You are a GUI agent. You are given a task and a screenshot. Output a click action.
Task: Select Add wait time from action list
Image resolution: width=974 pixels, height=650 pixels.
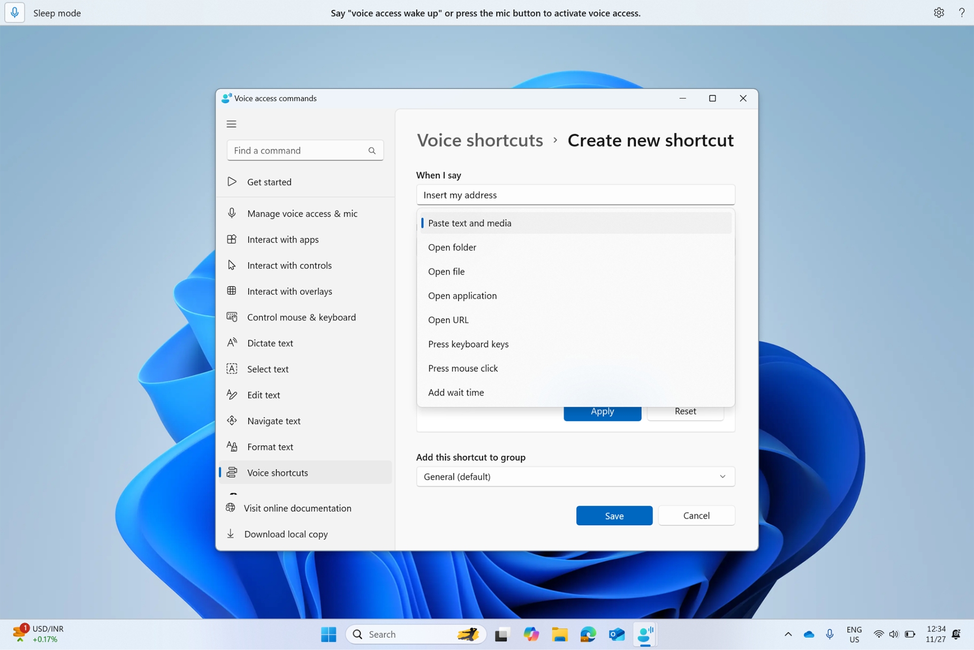456,392
